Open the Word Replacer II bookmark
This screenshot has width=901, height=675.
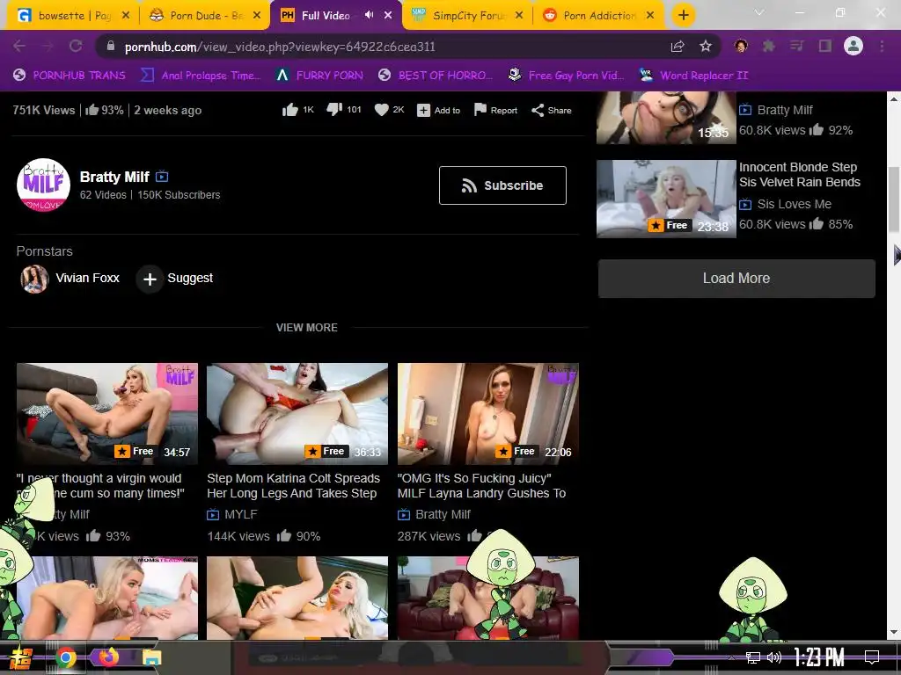tap(694, 76)
